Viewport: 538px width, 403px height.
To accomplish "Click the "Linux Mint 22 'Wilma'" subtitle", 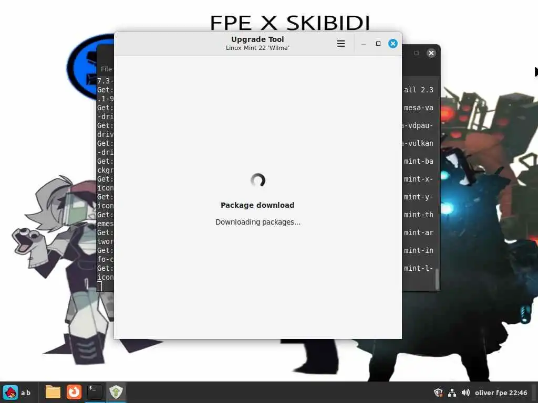I will coord(257,48).
